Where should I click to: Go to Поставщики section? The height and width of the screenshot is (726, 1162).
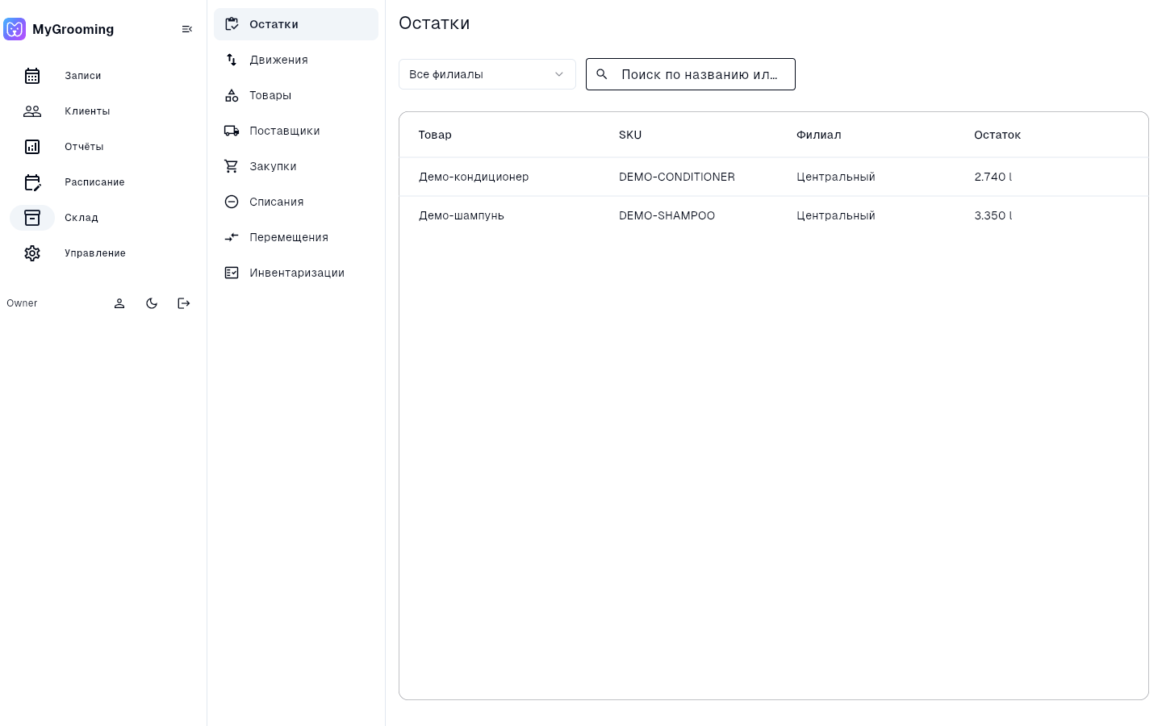[x=296, y=131]
